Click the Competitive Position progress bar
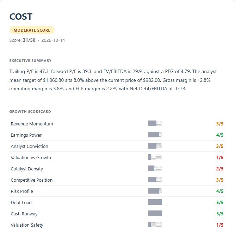Viewport: 235px width, 234px height. click(x=155, y=180)
